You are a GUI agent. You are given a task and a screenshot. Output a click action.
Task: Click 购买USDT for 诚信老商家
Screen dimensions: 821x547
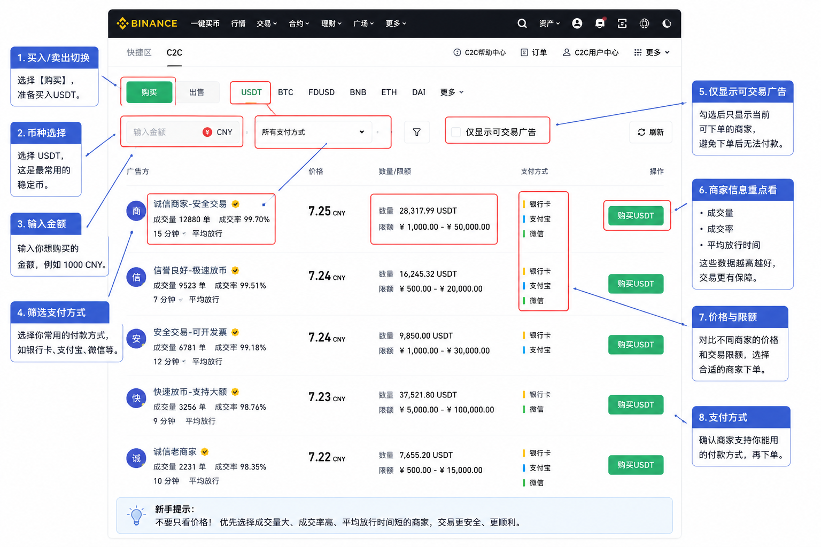click(x=636, y=465)
